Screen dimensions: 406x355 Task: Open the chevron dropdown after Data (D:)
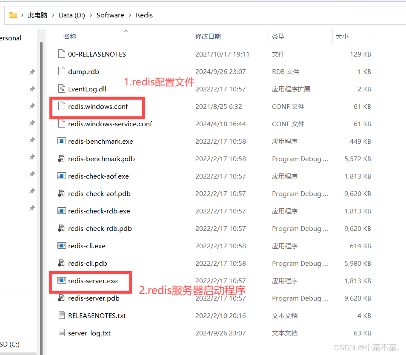point(91,15)
